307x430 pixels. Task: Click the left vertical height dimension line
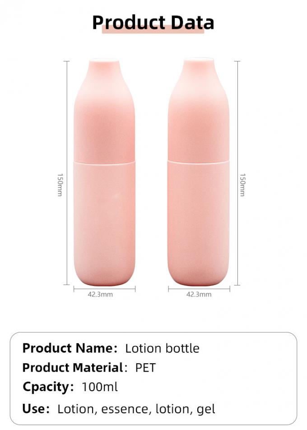(x=68, y=113)
